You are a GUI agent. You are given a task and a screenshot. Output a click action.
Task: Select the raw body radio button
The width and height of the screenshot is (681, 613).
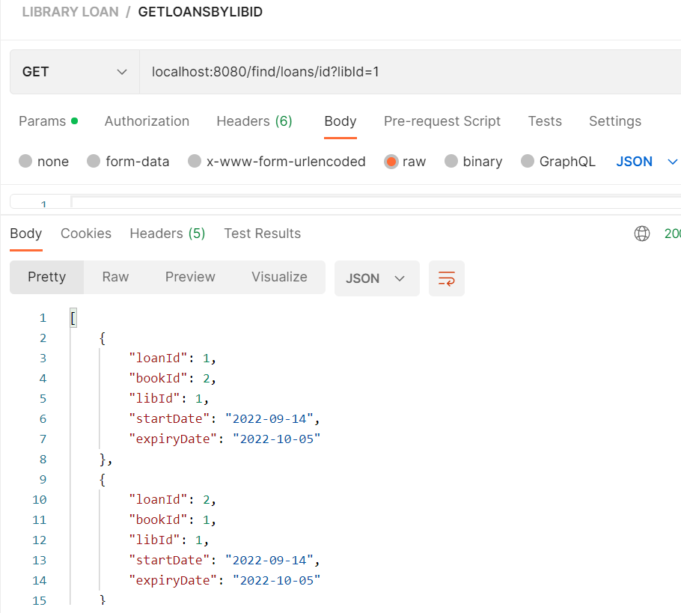(391, 162)
